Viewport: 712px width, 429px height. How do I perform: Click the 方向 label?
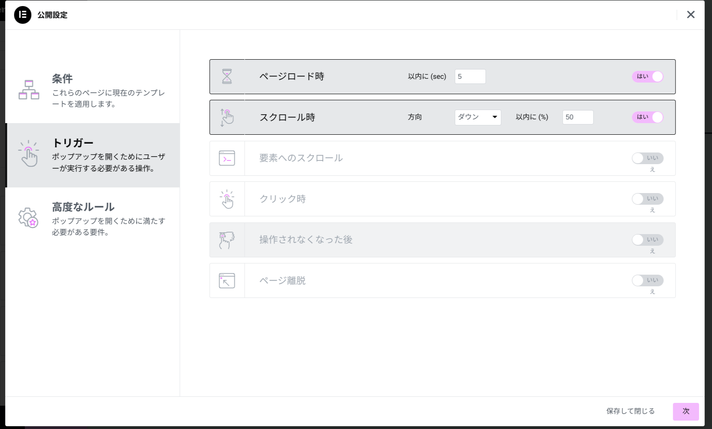[x=415, y=117]
